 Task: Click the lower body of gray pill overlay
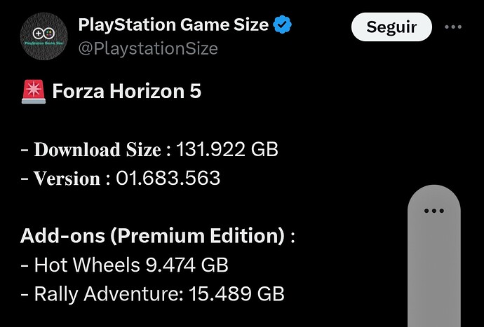[x=434, y=280]
